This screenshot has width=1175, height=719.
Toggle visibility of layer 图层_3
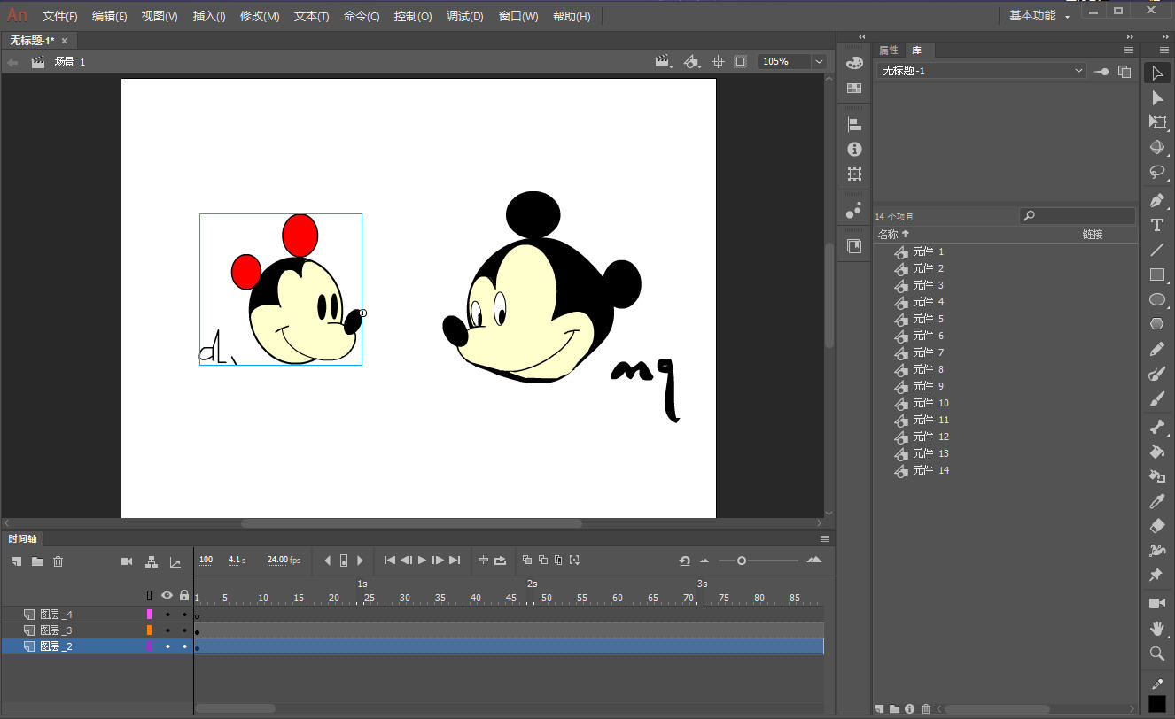point(167,630)
